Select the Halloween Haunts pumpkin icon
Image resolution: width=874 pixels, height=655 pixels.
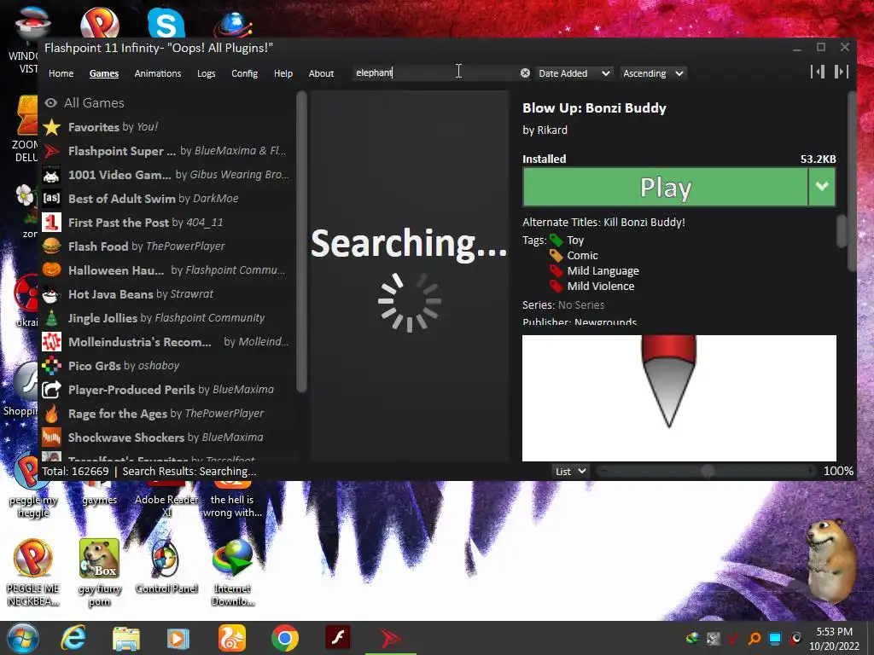(x=52, y=270)
